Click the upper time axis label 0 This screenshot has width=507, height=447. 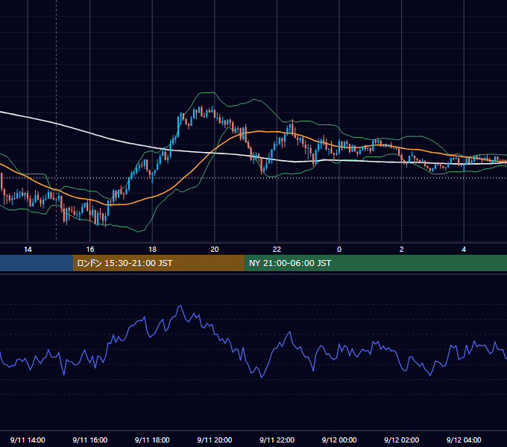click(x=339, y=250)
